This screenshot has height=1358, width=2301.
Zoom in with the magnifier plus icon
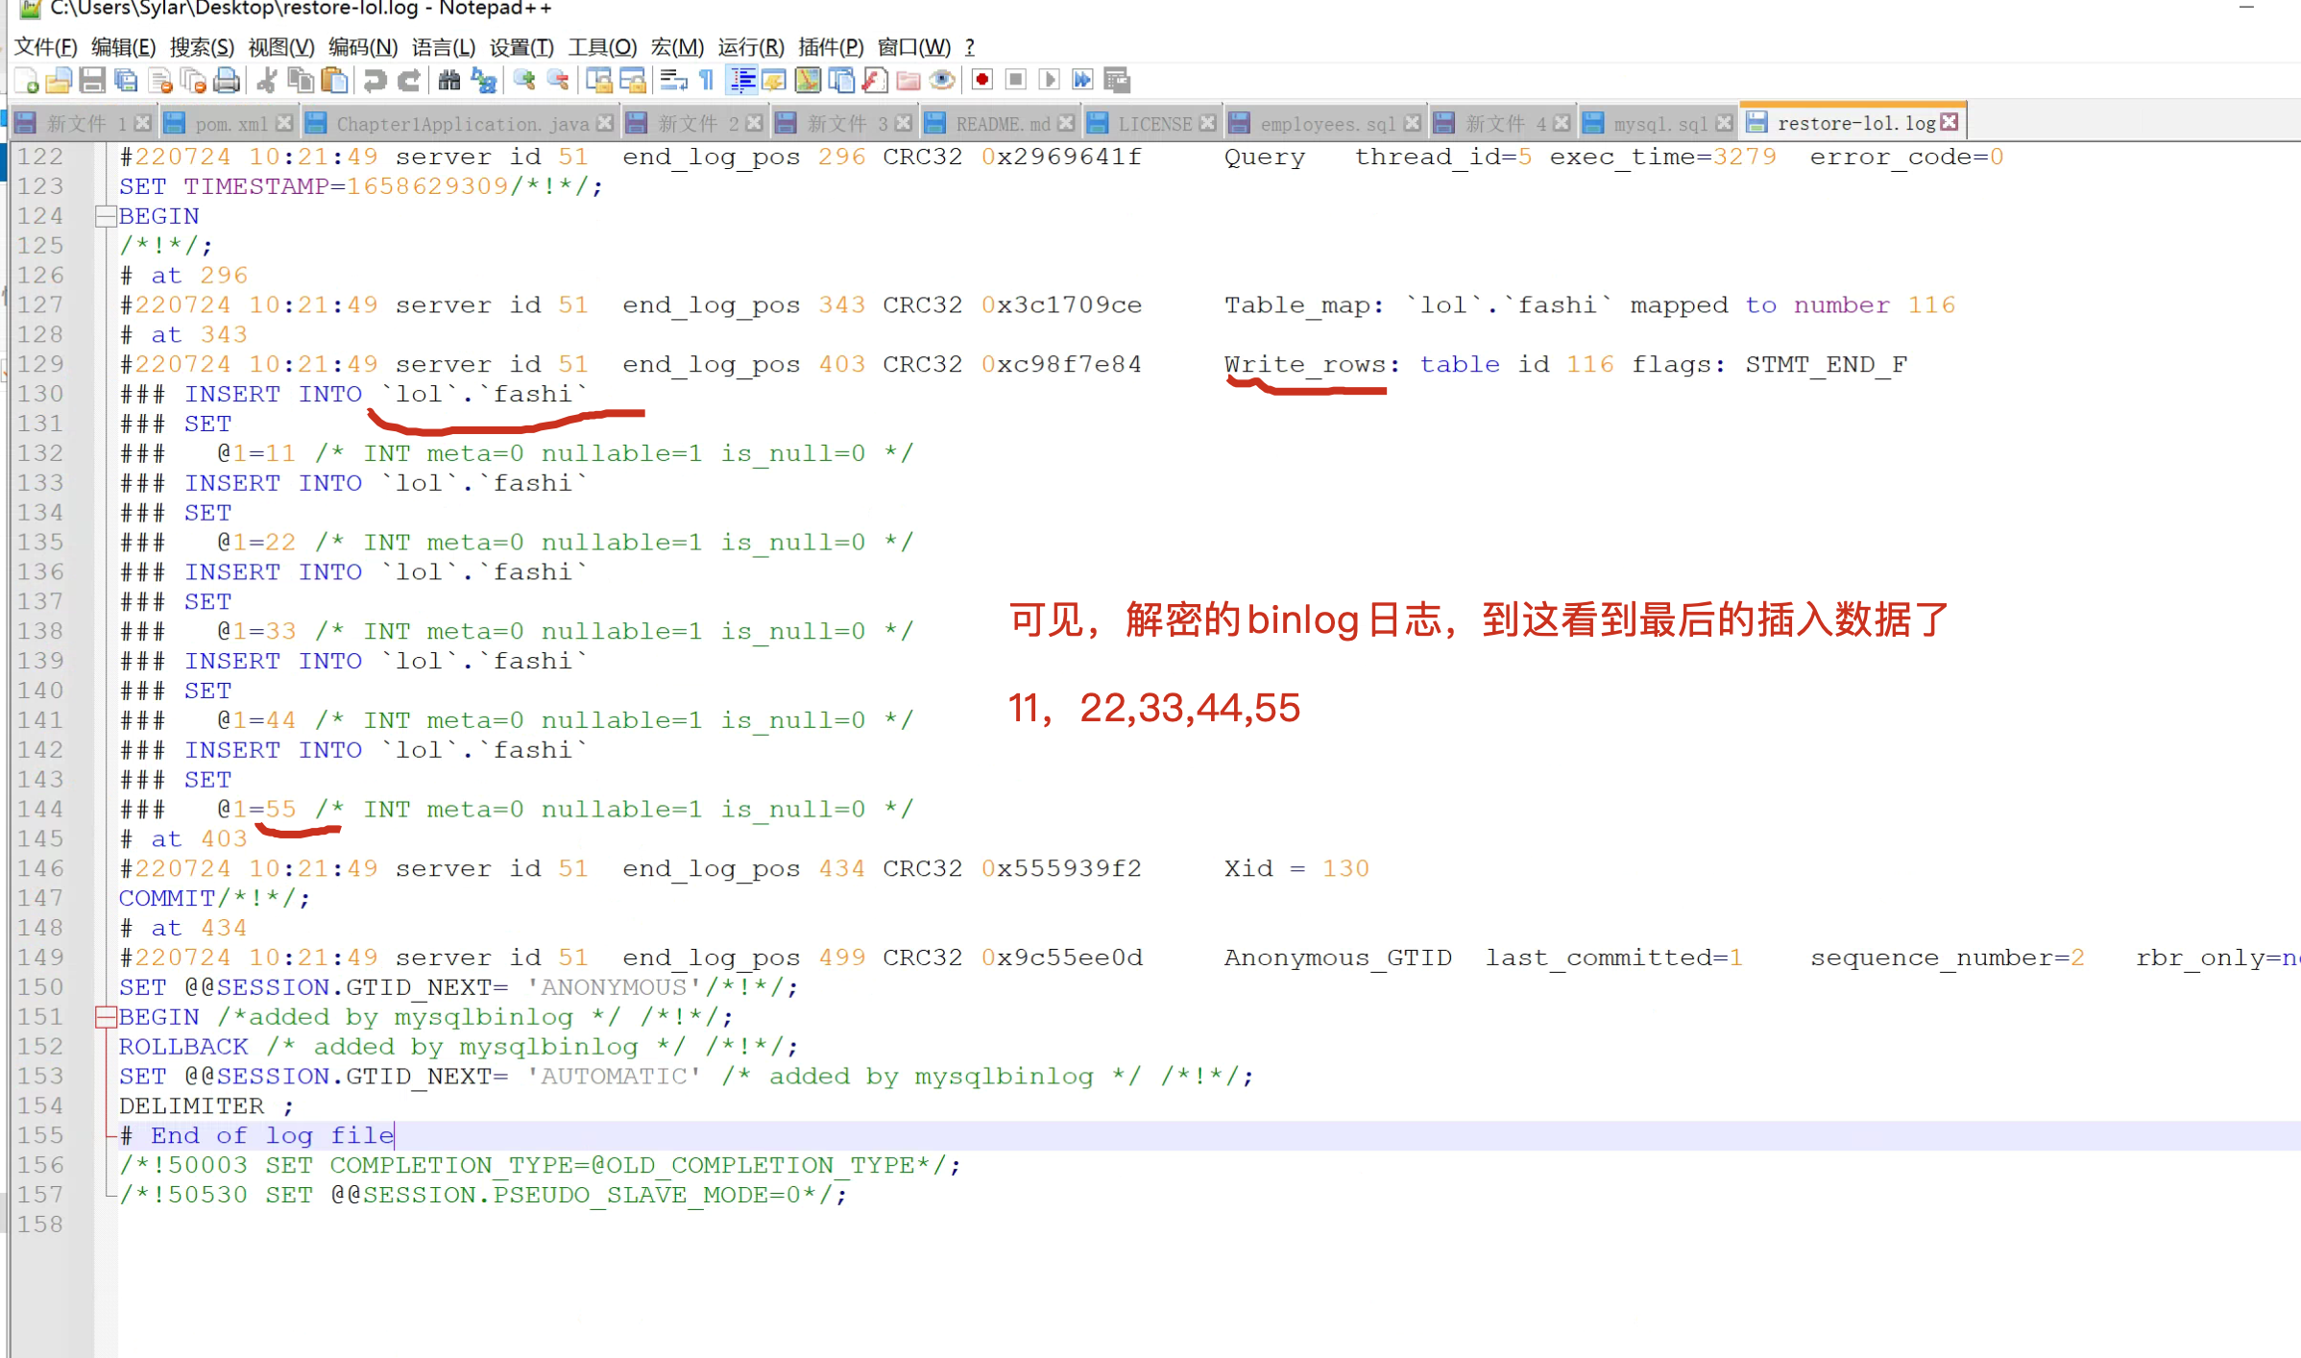[x=522, y=81]
